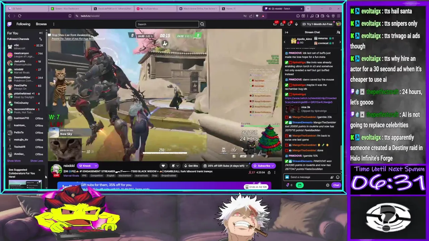This screenshot has height=241, width=429.
Task: Open the notifications inbox icon
Action: pyautogui.click(x=282, y=24)
